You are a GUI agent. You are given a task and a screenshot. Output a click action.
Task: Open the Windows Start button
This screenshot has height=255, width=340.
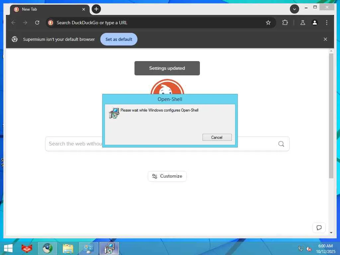(x=8, y=248)
